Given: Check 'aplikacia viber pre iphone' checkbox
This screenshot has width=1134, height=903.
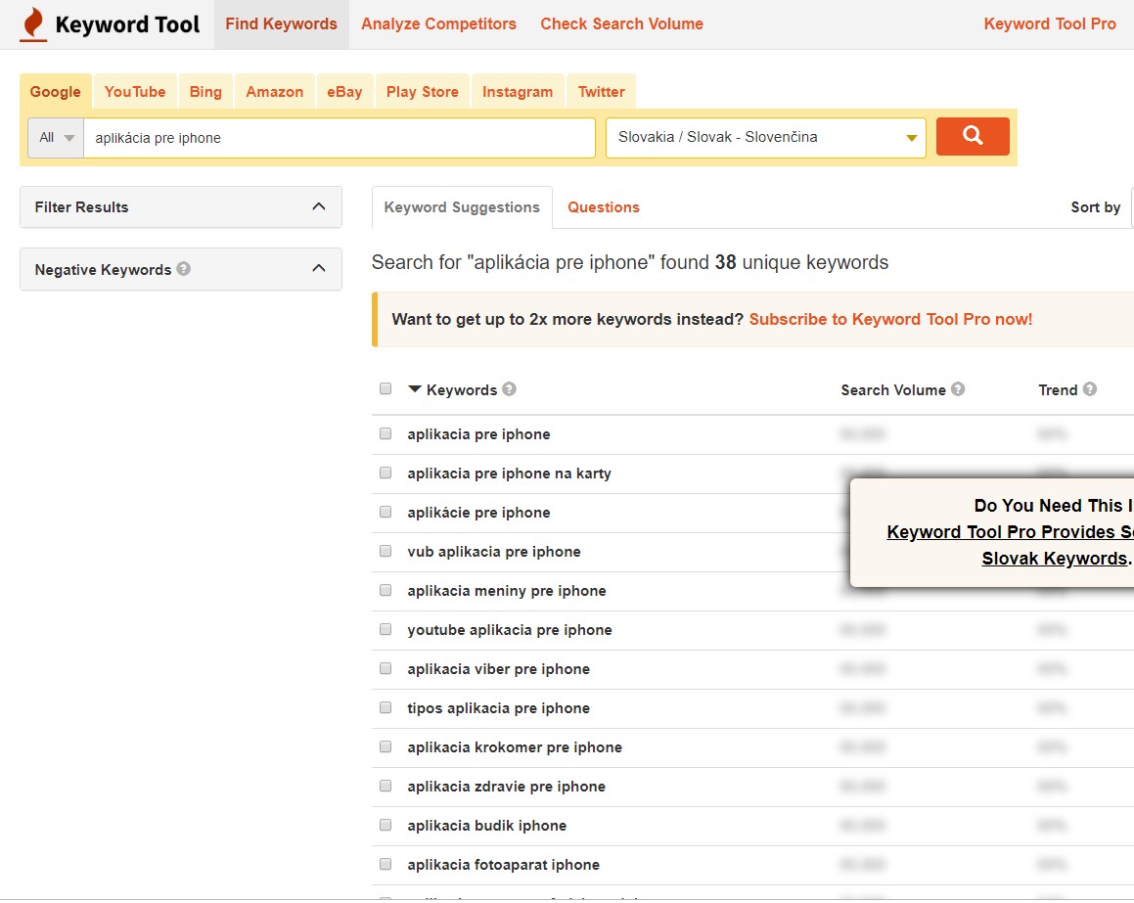Looking at the screenshot, I should 386,669.
